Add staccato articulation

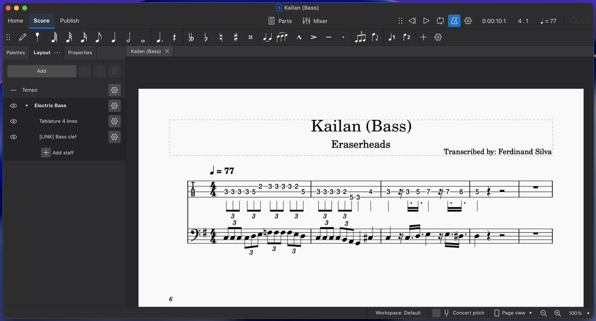pos(343,37)
